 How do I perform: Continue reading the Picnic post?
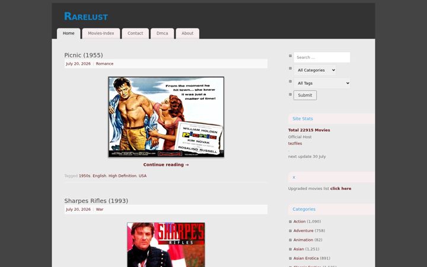(166, 164)
